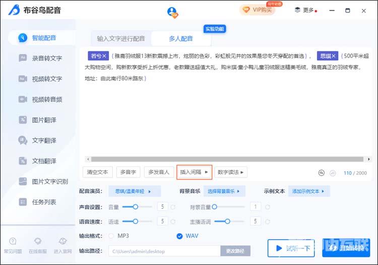Click the 试听一下 preview button
378x265 pixels.
(291, 248)
